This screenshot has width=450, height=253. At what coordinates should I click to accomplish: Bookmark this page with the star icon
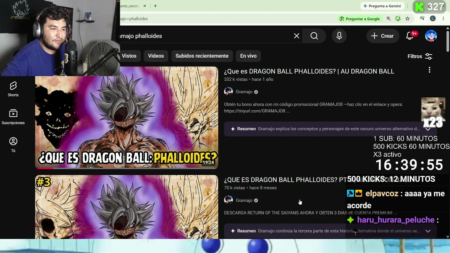(407, 19)
